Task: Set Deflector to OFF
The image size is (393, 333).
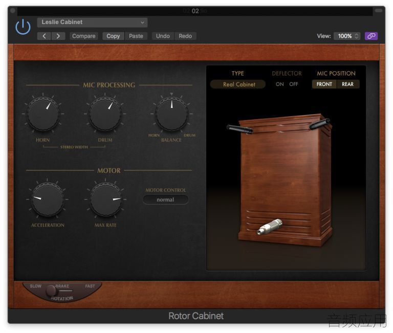Action: [x=294, y=84]
